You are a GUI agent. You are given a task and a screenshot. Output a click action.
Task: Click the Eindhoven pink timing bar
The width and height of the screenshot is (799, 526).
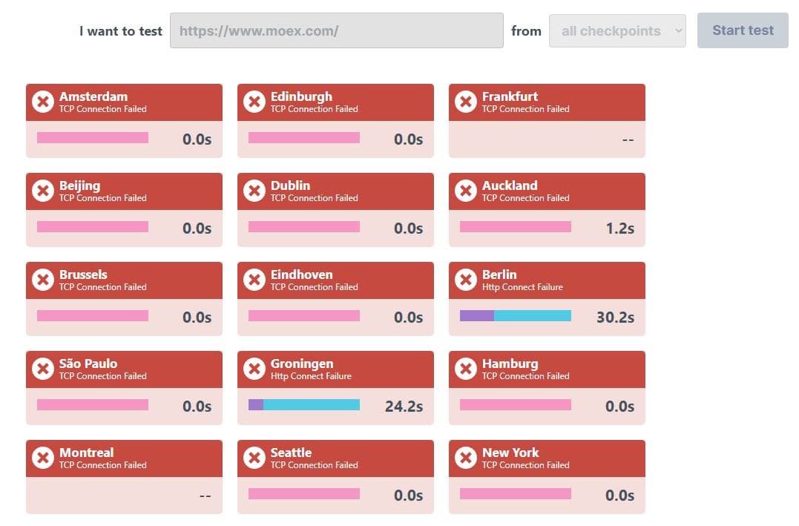tap(303, 316)
